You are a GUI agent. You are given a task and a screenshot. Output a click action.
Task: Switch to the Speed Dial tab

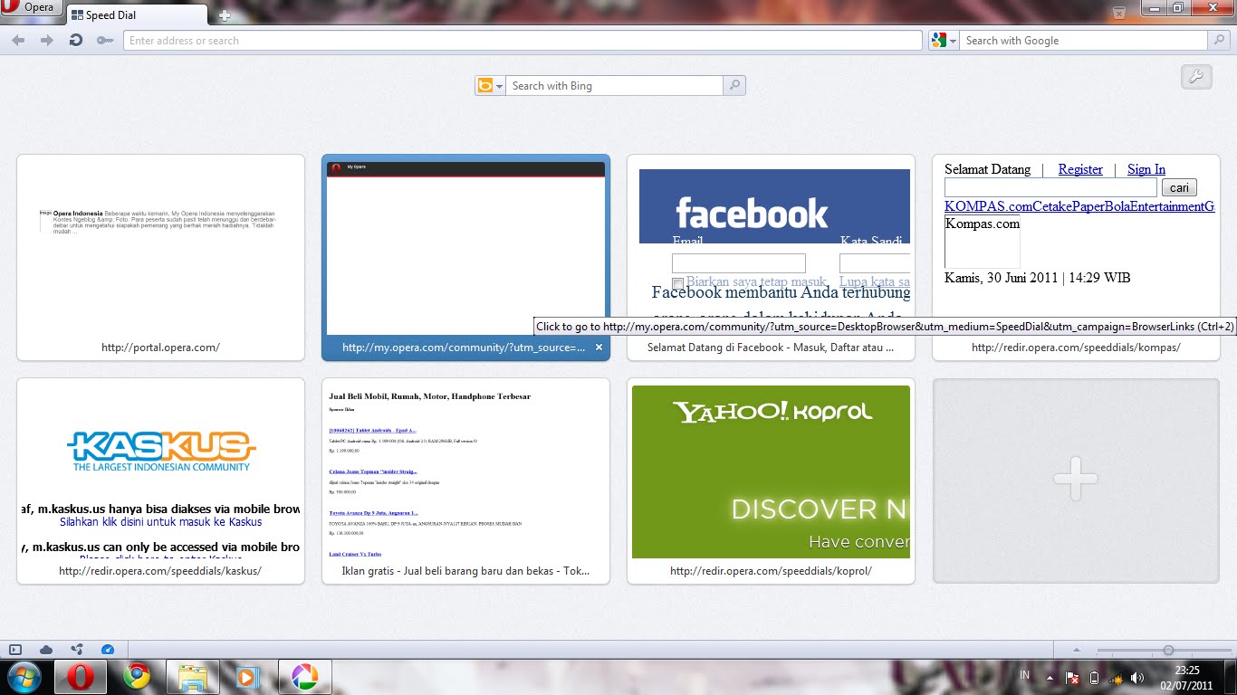tap(136, 15)
